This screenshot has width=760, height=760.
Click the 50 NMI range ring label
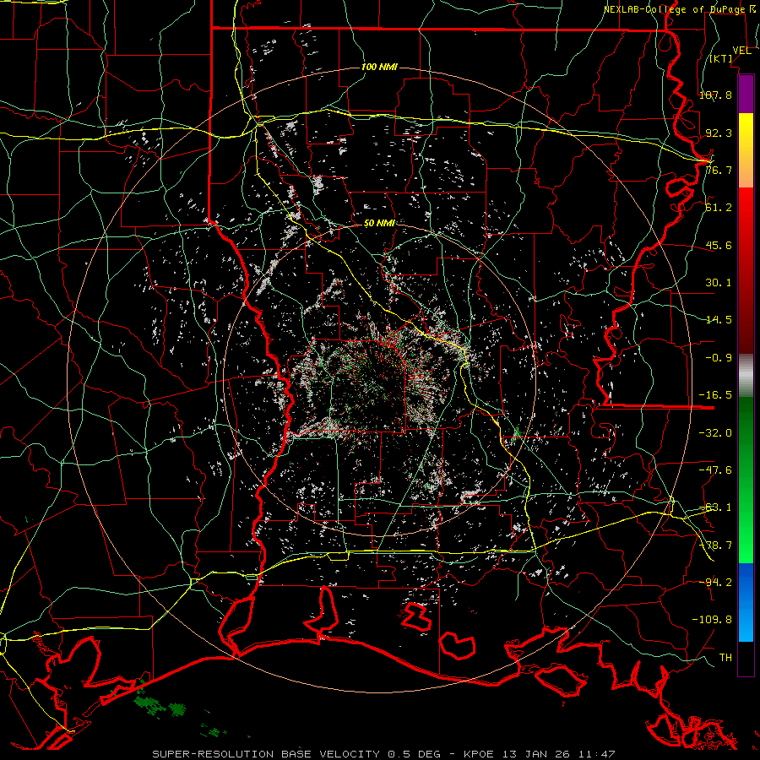point(379,223)
